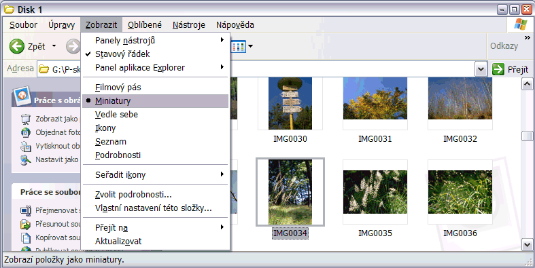This screenshot has height=268, width=535.
Task: Select the IMG0035 white grass thumbnail
Action: click(375, 192)
